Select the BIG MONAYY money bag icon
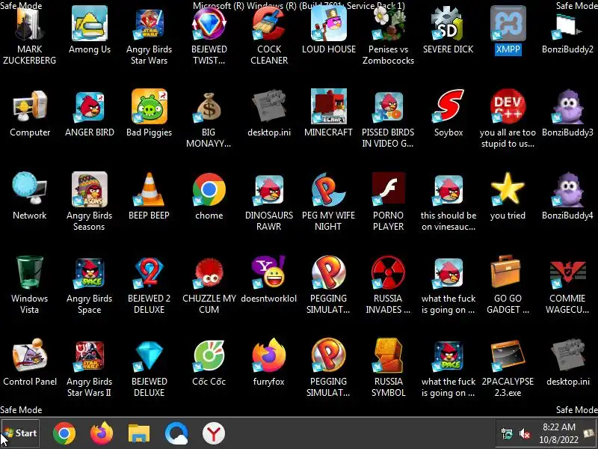This screenshot has height=449, width=598. click(x=209, y=107)
